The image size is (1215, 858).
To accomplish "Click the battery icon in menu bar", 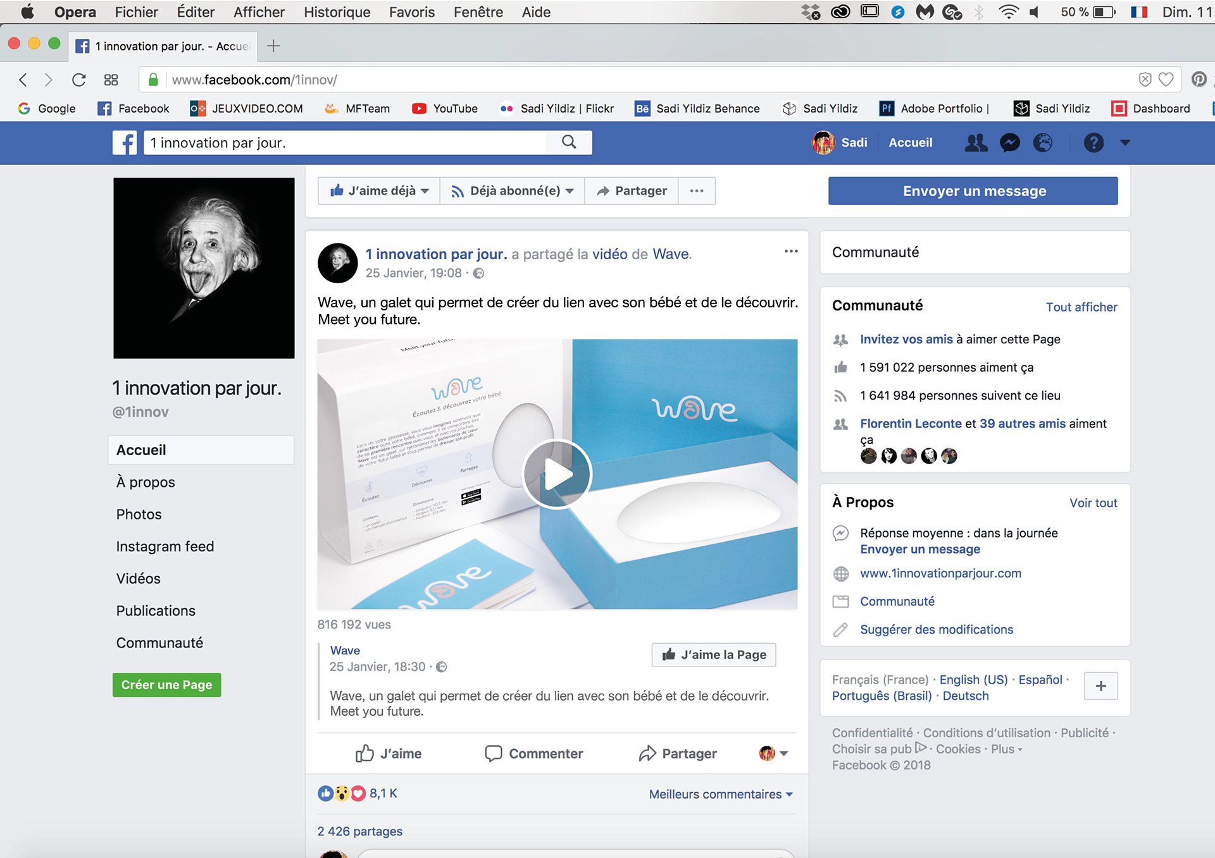I will pos(1104,12).
